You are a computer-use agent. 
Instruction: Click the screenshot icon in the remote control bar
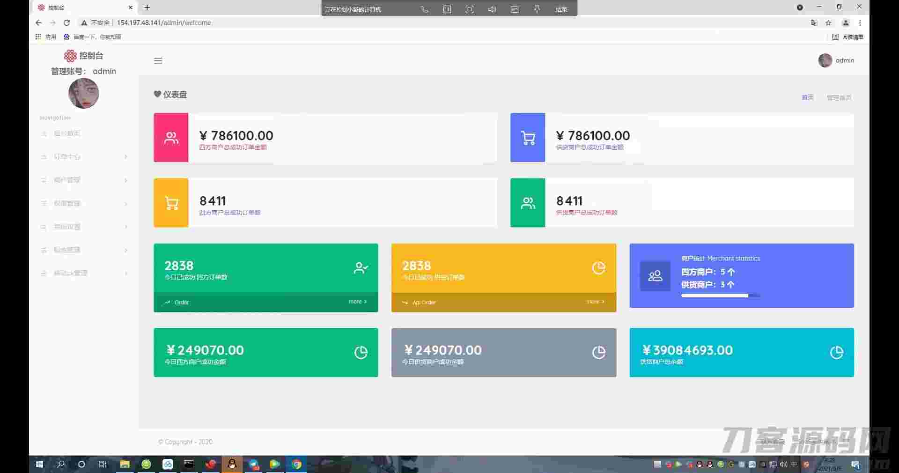click(470, 9)
